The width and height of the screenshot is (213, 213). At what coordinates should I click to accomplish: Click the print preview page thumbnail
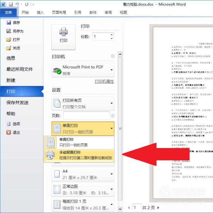(183, 113)
